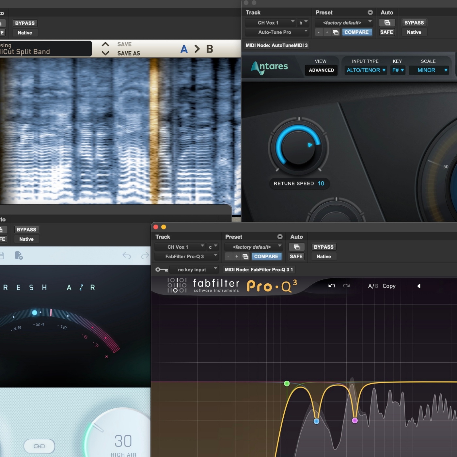The height and width of the screenshot is (457, 457).
Task: Click the Pro-Q 3 window settings-copy icon beside plus
Action: (x=245, y=257)
